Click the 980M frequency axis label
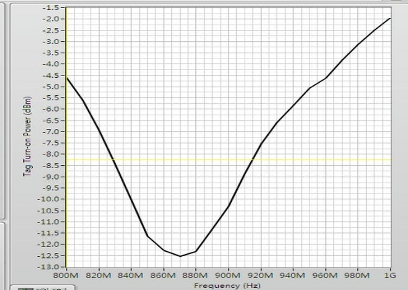Image resolution: width=408 pixels, height=290 pixels. coord(357,275)
